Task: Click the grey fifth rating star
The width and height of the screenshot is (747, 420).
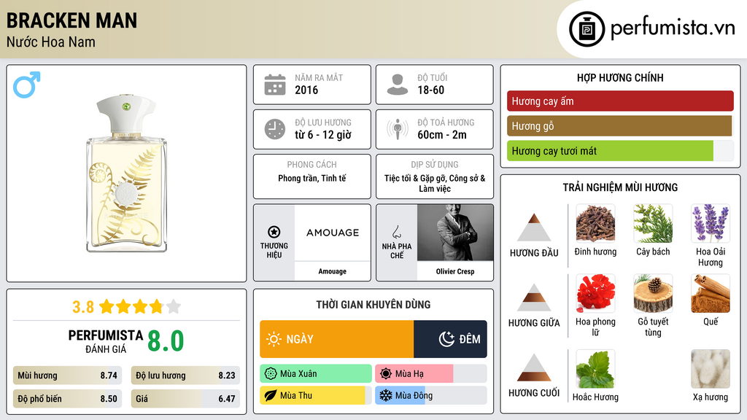Action: coord(174,306)
